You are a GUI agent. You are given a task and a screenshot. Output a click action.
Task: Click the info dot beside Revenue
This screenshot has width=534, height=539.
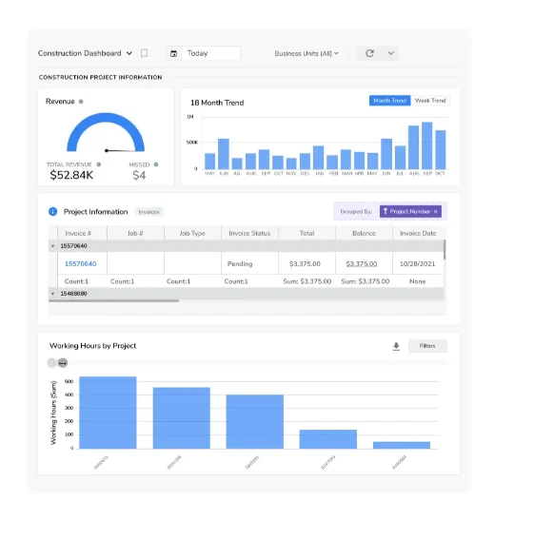pyautogui.click(x=81, y=102)
